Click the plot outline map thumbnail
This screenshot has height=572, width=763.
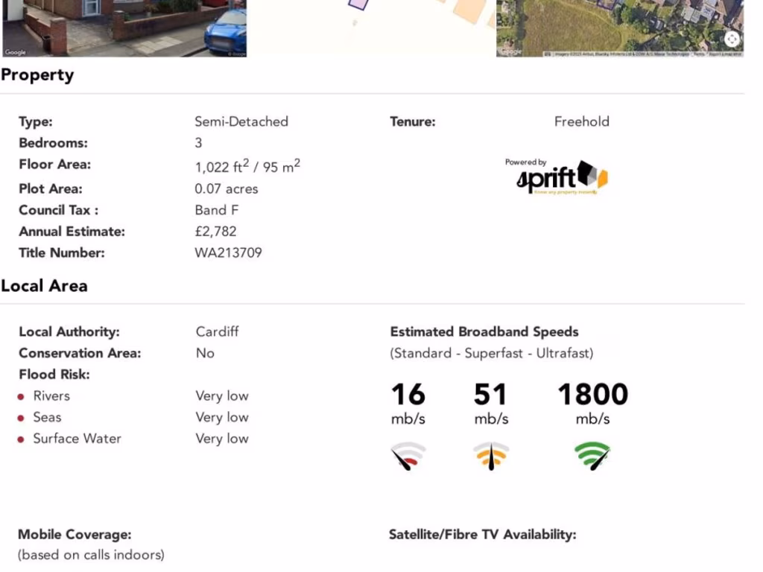pyautogui.click(x=371, y=22)
